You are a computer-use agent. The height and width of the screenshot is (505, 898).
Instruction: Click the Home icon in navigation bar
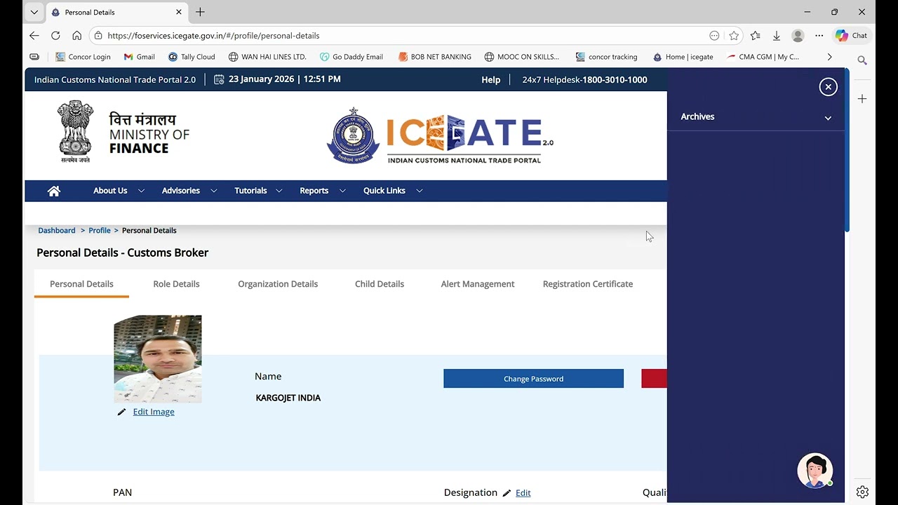coord(54,191)
